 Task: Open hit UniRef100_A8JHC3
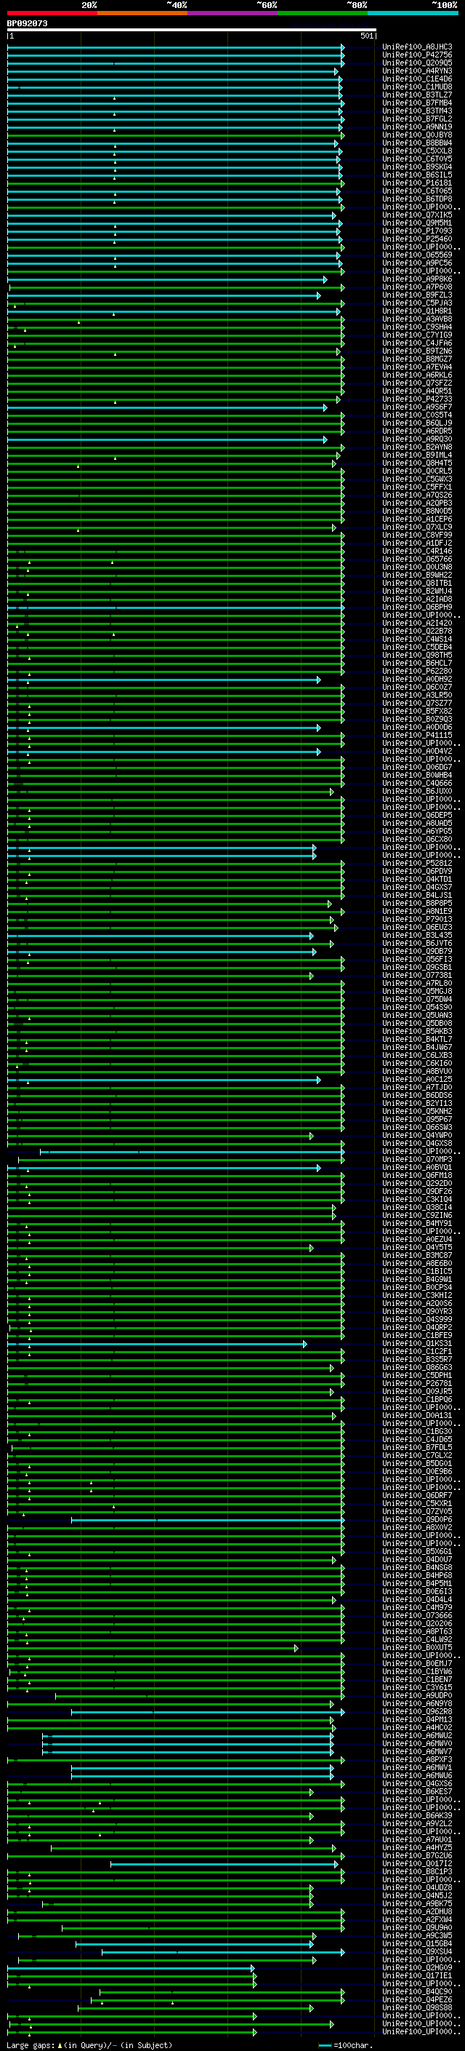417,47
